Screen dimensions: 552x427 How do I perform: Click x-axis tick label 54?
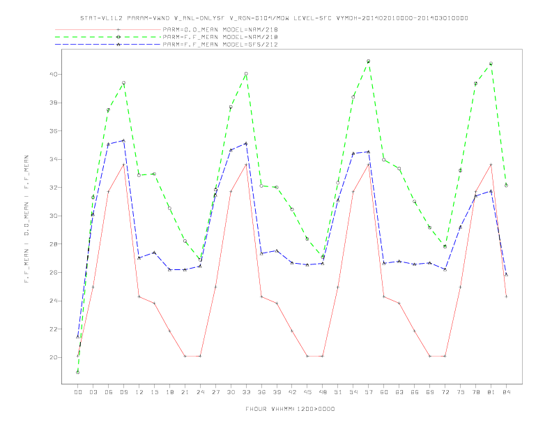click(x=353, y=392)
